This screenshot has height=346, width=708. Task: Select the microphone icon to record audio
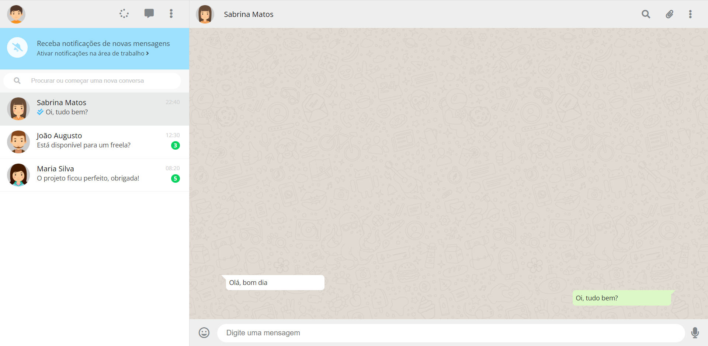tap(695, 333)
